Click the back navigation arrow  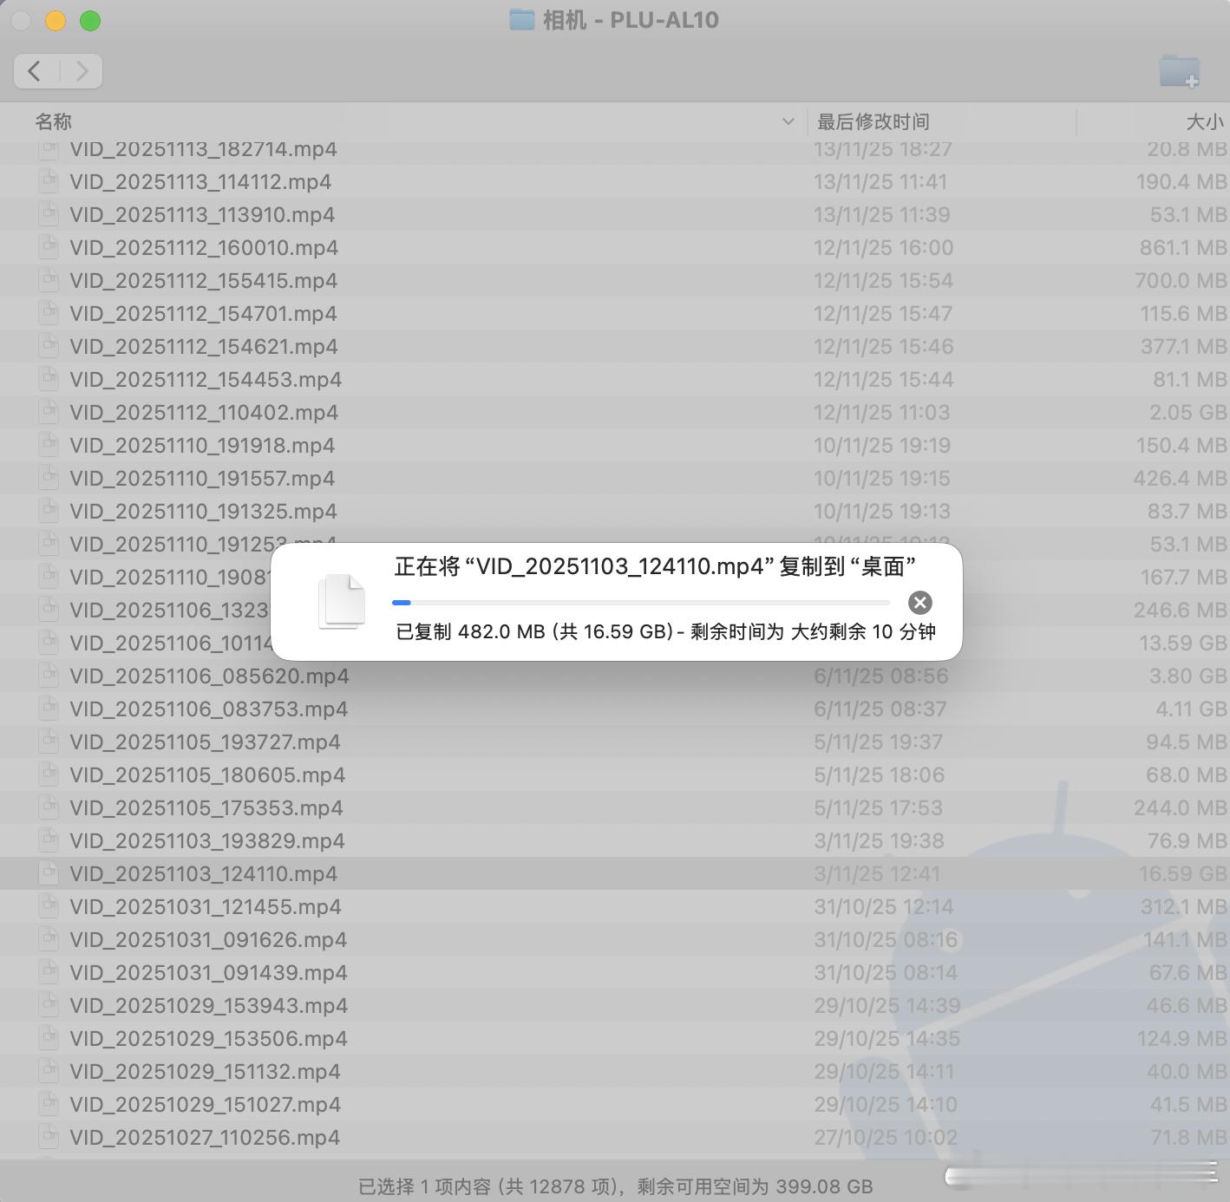tap(35, 71)
